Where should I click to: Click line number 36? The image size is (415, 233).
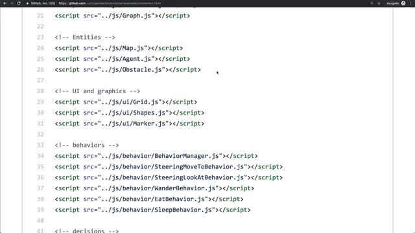click(x=40, y=177)
